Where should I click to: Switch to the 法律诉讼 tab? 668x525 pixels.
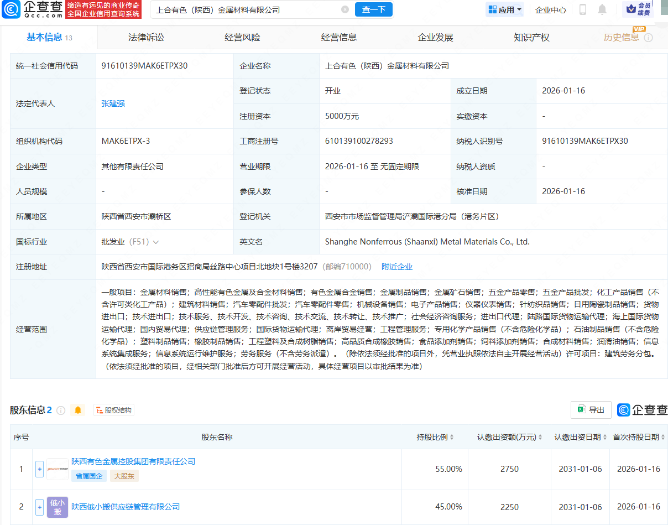click(x=147, y=37)
